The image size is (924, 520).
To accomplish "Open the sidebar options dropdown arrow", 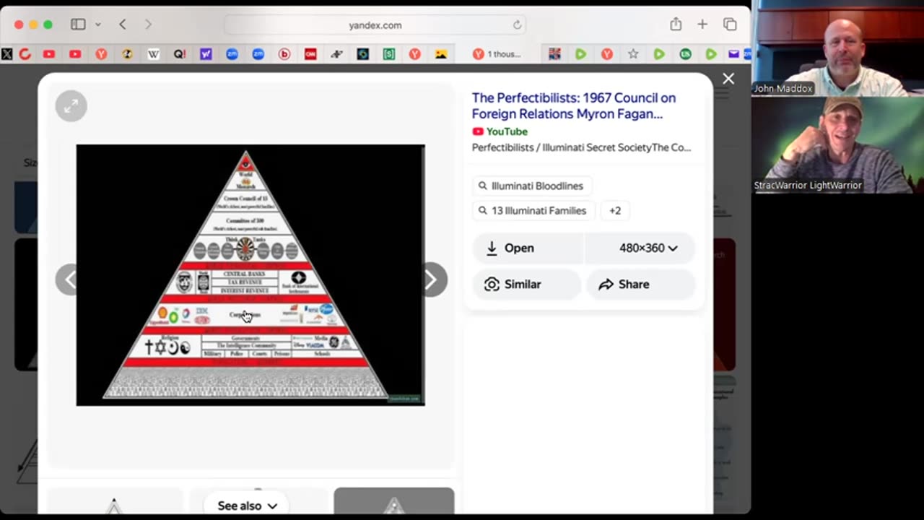I will [x=98, y=25].
